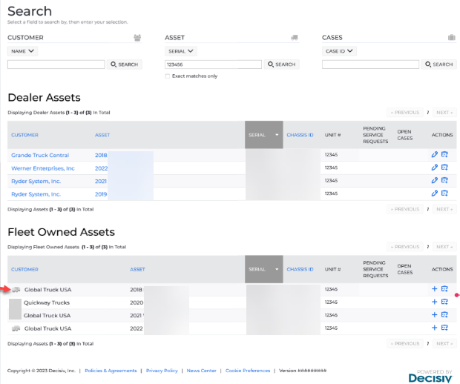Click PREVIOUS above the Dealer Assets table
The height and width of the screenshot is (384, 460).
(x=405, y=112)
